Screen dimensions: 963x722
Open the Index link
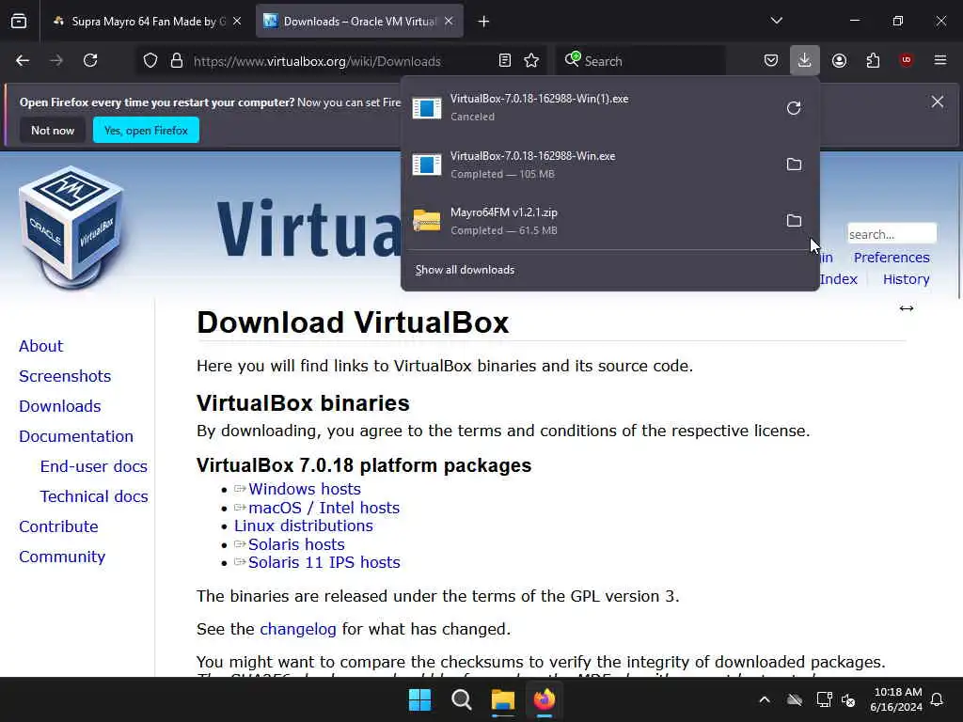tap(838, 279)
